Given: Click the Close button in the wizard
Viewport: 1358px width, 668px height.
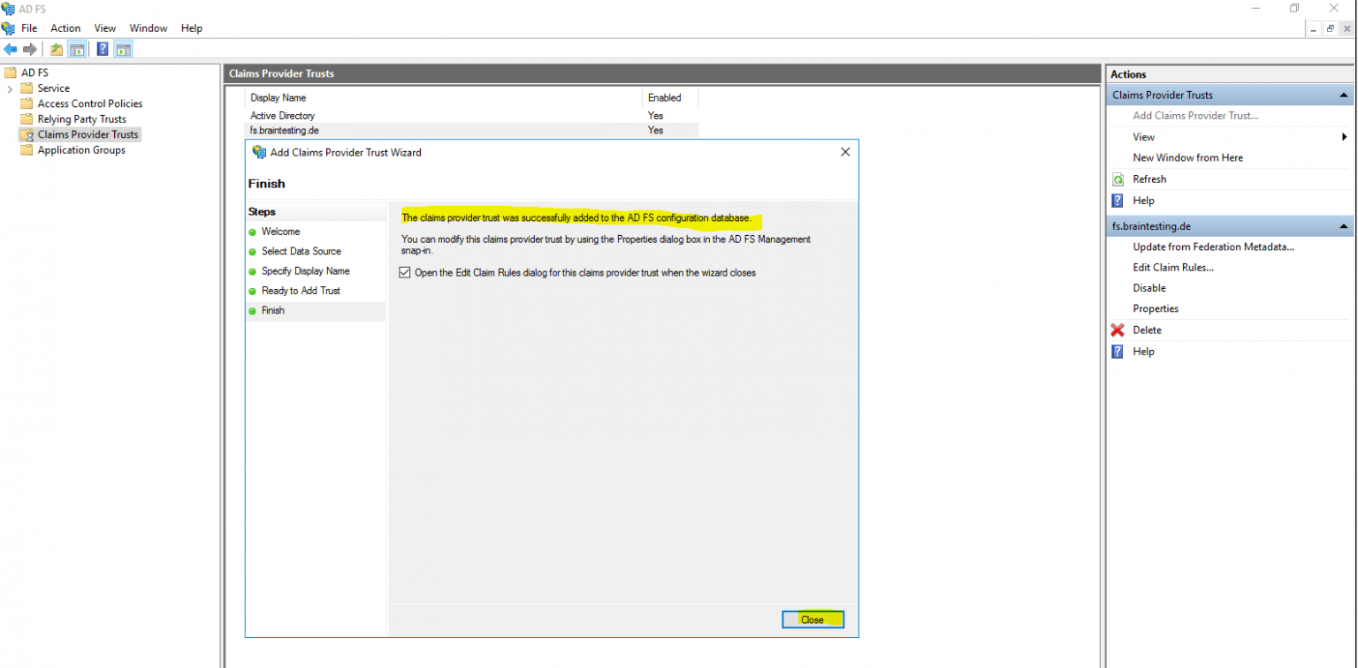Looking at the screenshot, I should click(813, 619).
